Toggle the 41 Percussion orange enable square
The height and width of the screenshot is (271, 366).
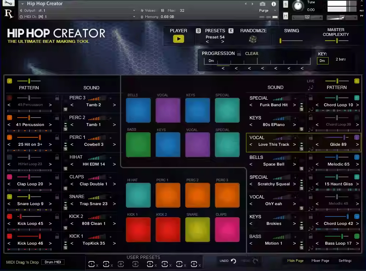10,118
